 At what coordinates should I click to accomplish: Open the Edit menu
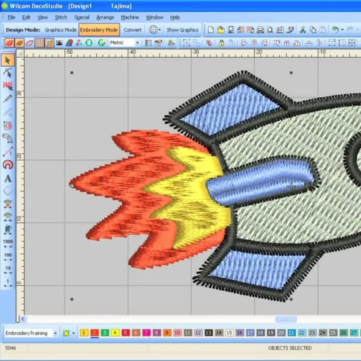point(26,17)
